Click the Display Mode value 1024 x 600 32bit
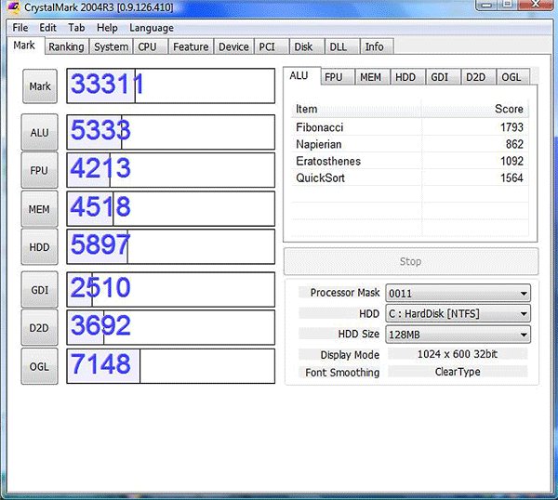The image size is (558, 500). click(458, 354)
